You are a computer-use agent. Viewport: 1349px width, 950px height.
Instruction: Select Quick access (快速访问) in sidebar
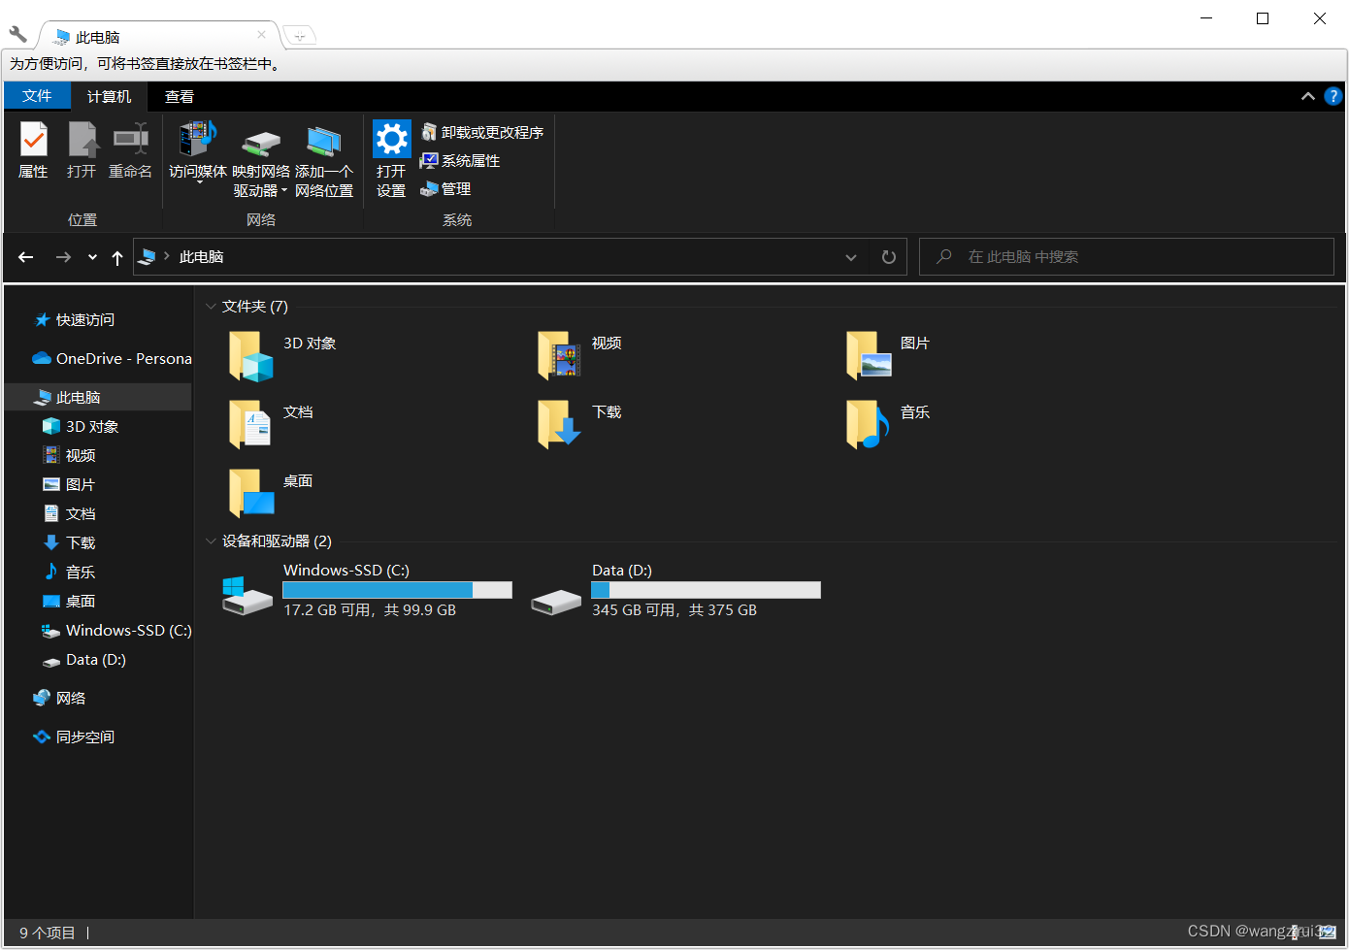[x=76, y=319]
